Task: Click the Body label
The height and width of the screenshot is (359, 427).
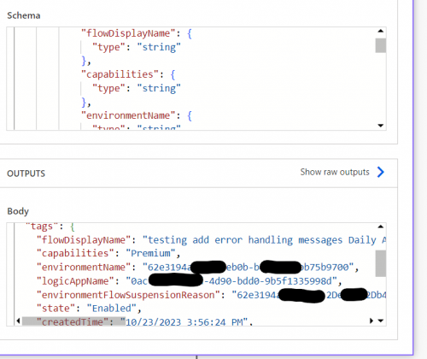Action: point(18,211)
